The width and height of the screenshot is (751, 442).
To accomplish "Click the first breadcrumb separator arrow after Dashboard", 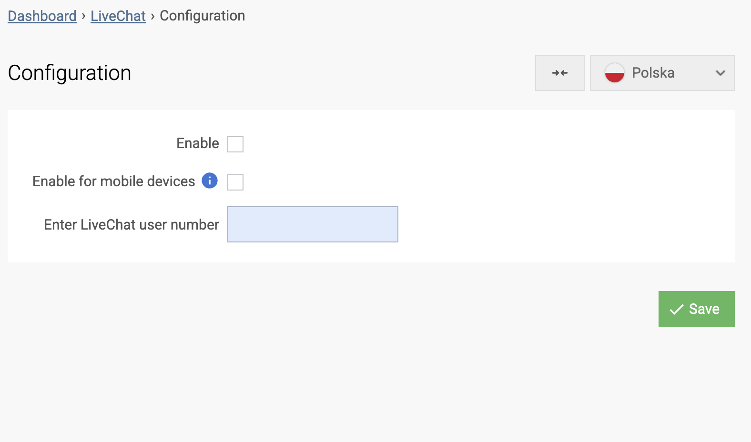I will [83, 16].
